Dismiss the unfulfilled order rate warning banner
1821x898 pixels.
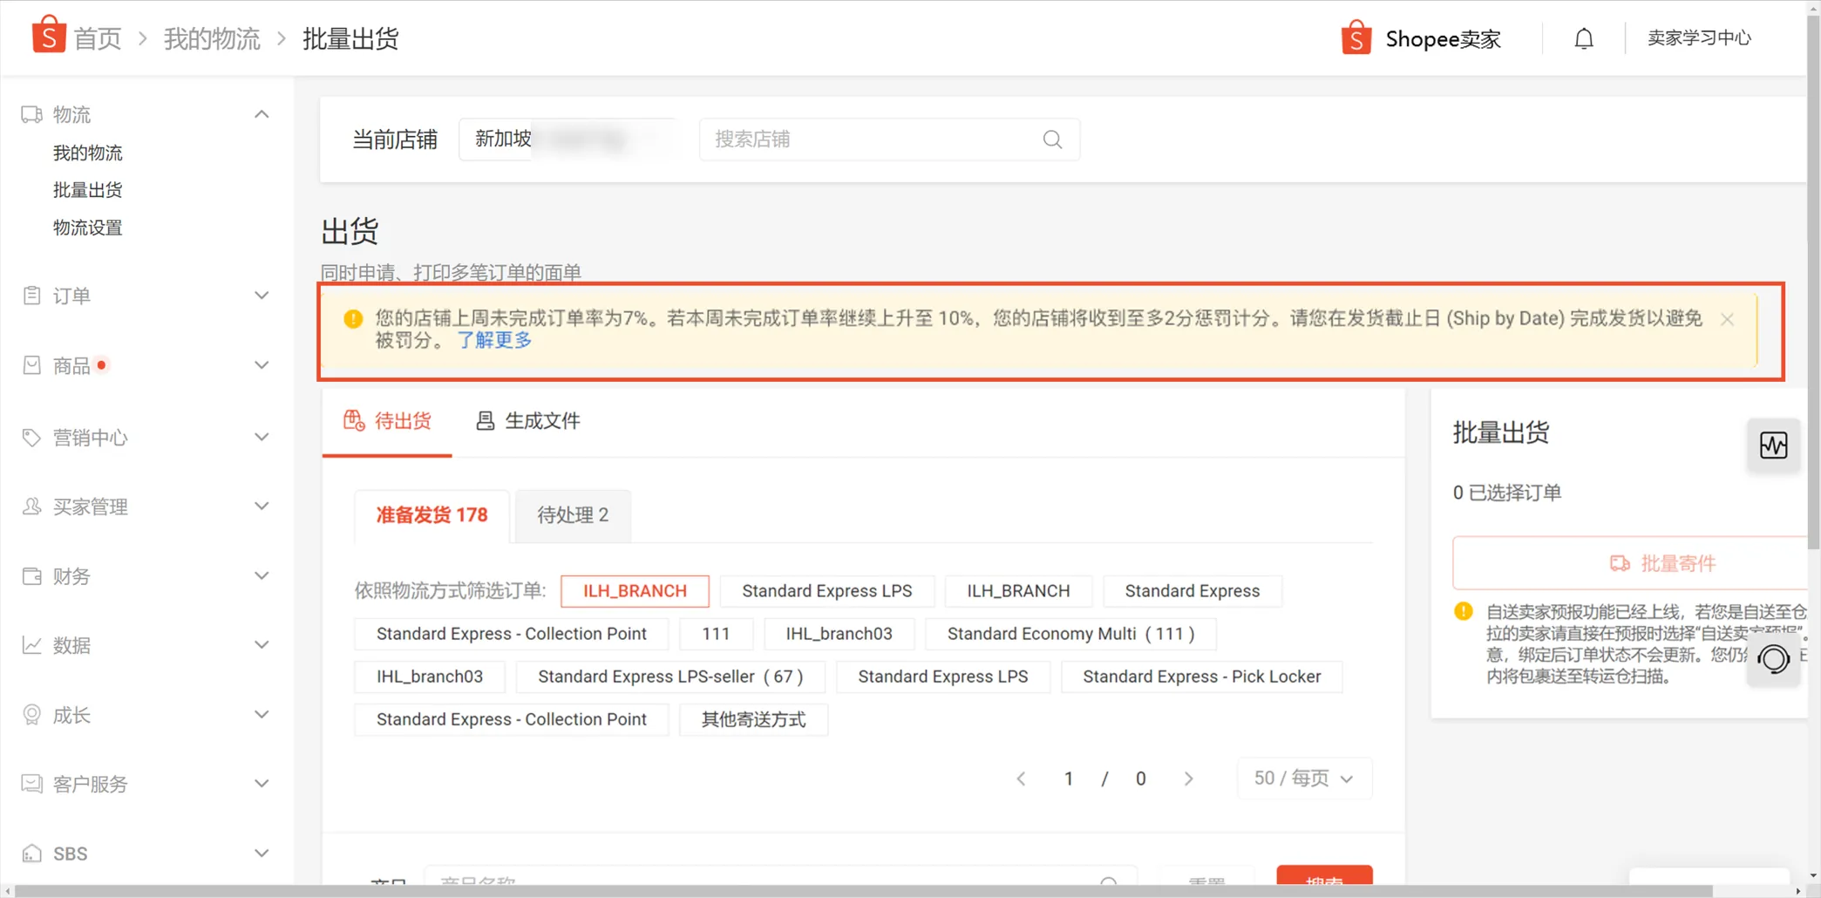pyautogui.click(x=1726, y=319)
